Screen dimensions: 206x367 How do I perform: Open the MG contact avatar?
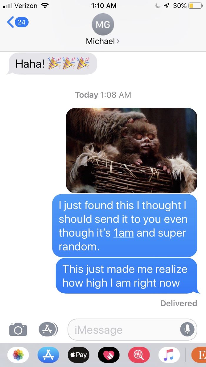pyautogui.click(x=103, y=24)
